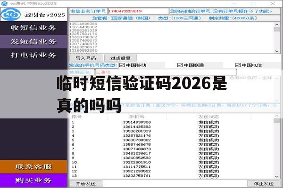
Task: Select table row with 13614435382
Action: pos(172,126)
